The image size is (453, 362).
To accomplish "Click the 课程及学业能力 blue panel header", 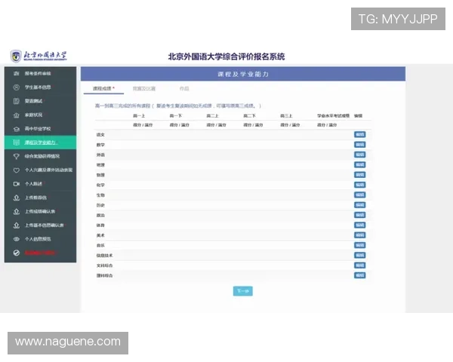I will point(243,74).
